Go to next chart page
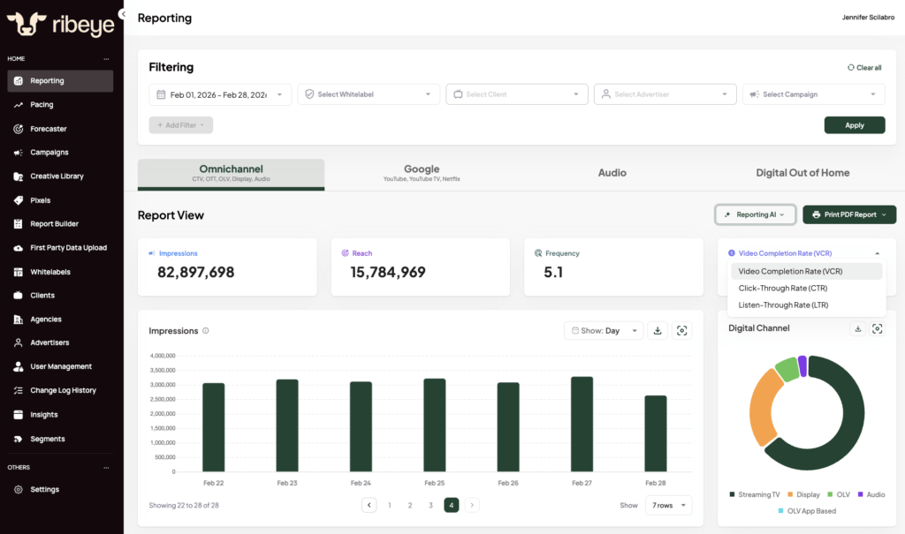This screenshot has height=534, width=905. pyautogui.click(x=472, y=505)
